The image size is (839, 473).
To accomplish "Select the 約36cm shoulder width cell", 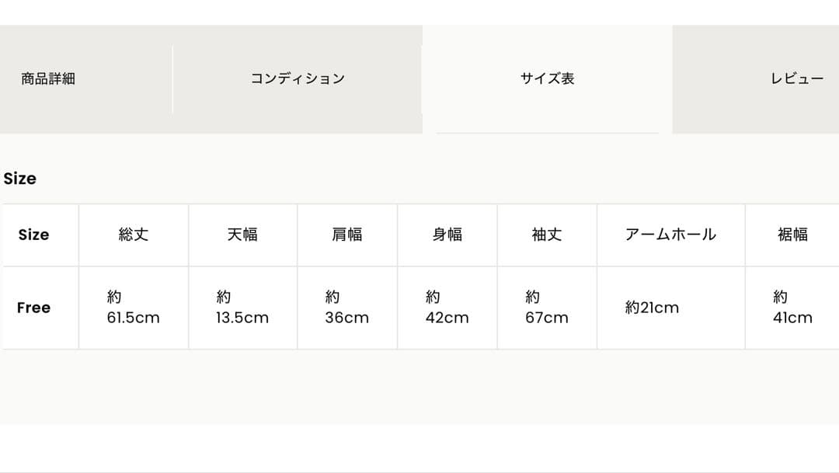I will point(346,307).
